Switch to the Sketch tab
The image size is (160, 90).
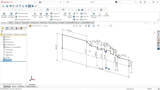(10, 23)
